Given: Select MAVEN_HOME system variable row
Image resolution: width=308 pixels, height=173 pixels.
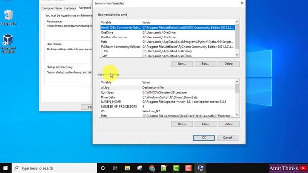Looking at the screenshot, I should (167, 102).
